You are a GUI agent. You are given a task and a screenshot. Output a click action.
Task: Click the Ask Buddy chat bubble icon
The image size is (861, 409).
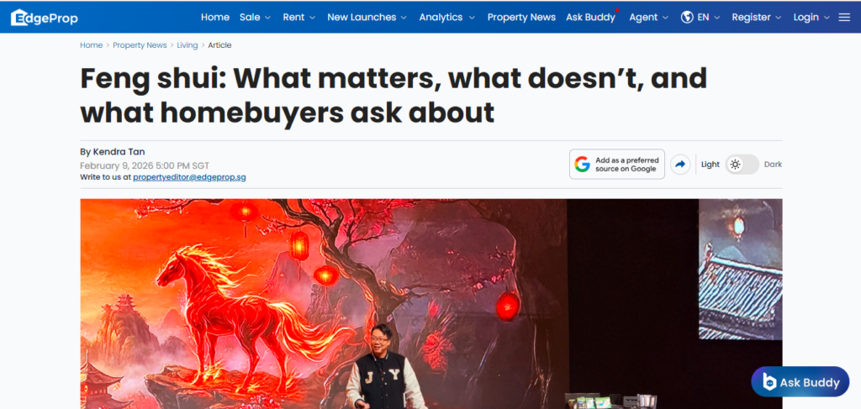pyautogui.click(x=770, y=382)
